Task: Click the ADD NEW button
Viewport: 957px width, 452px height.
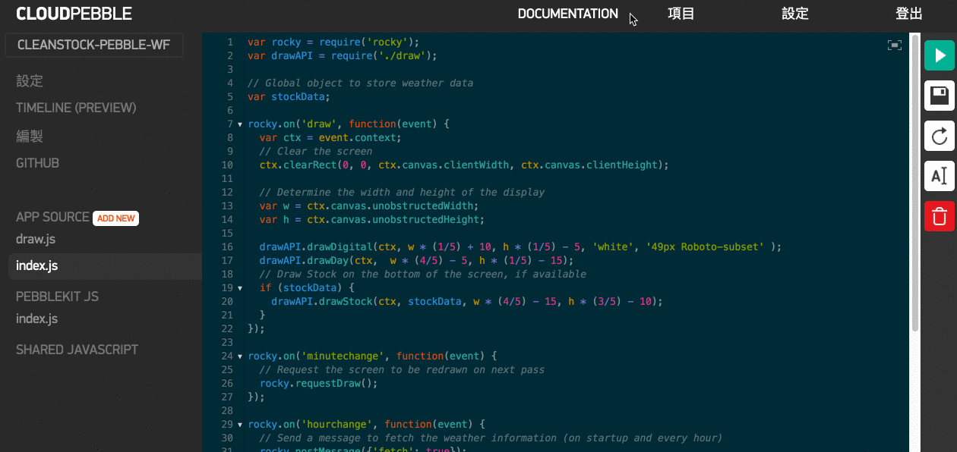Action: [x=115, y=218]
